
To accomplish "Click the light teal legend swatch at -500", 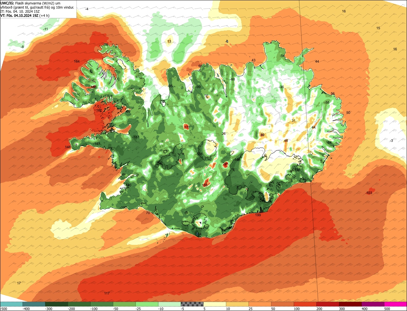I will pyautogui.click(x=11, y=304).
